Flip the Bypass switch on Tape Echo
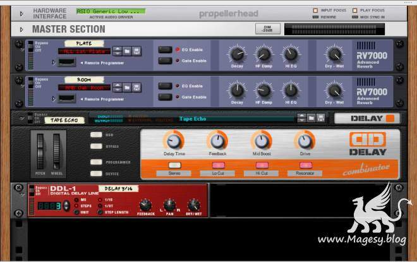Image resolution: width=417 pixels, height=262 pixels. pyautogui.click(x=30, y=118)
